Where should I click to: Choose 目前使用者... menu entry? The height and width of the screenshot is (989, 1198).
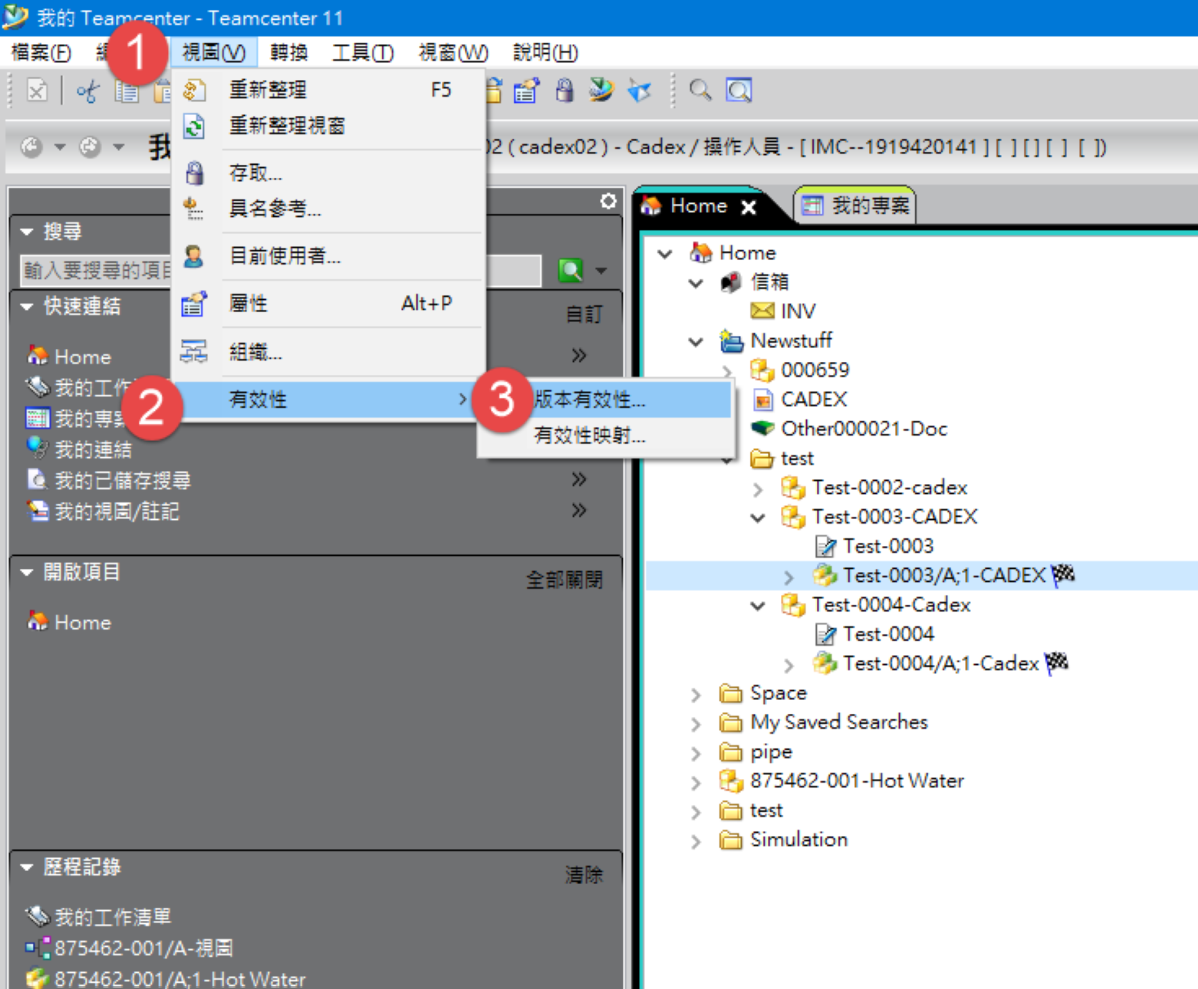point(329,255)
